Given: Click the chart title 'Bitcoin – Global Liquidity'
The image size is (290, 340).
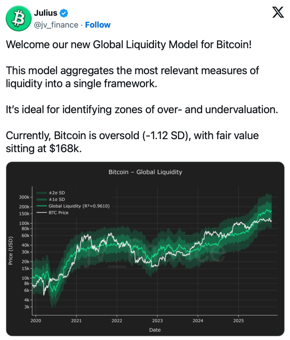Looking at the screenshot, I should (x=145, y=172).
